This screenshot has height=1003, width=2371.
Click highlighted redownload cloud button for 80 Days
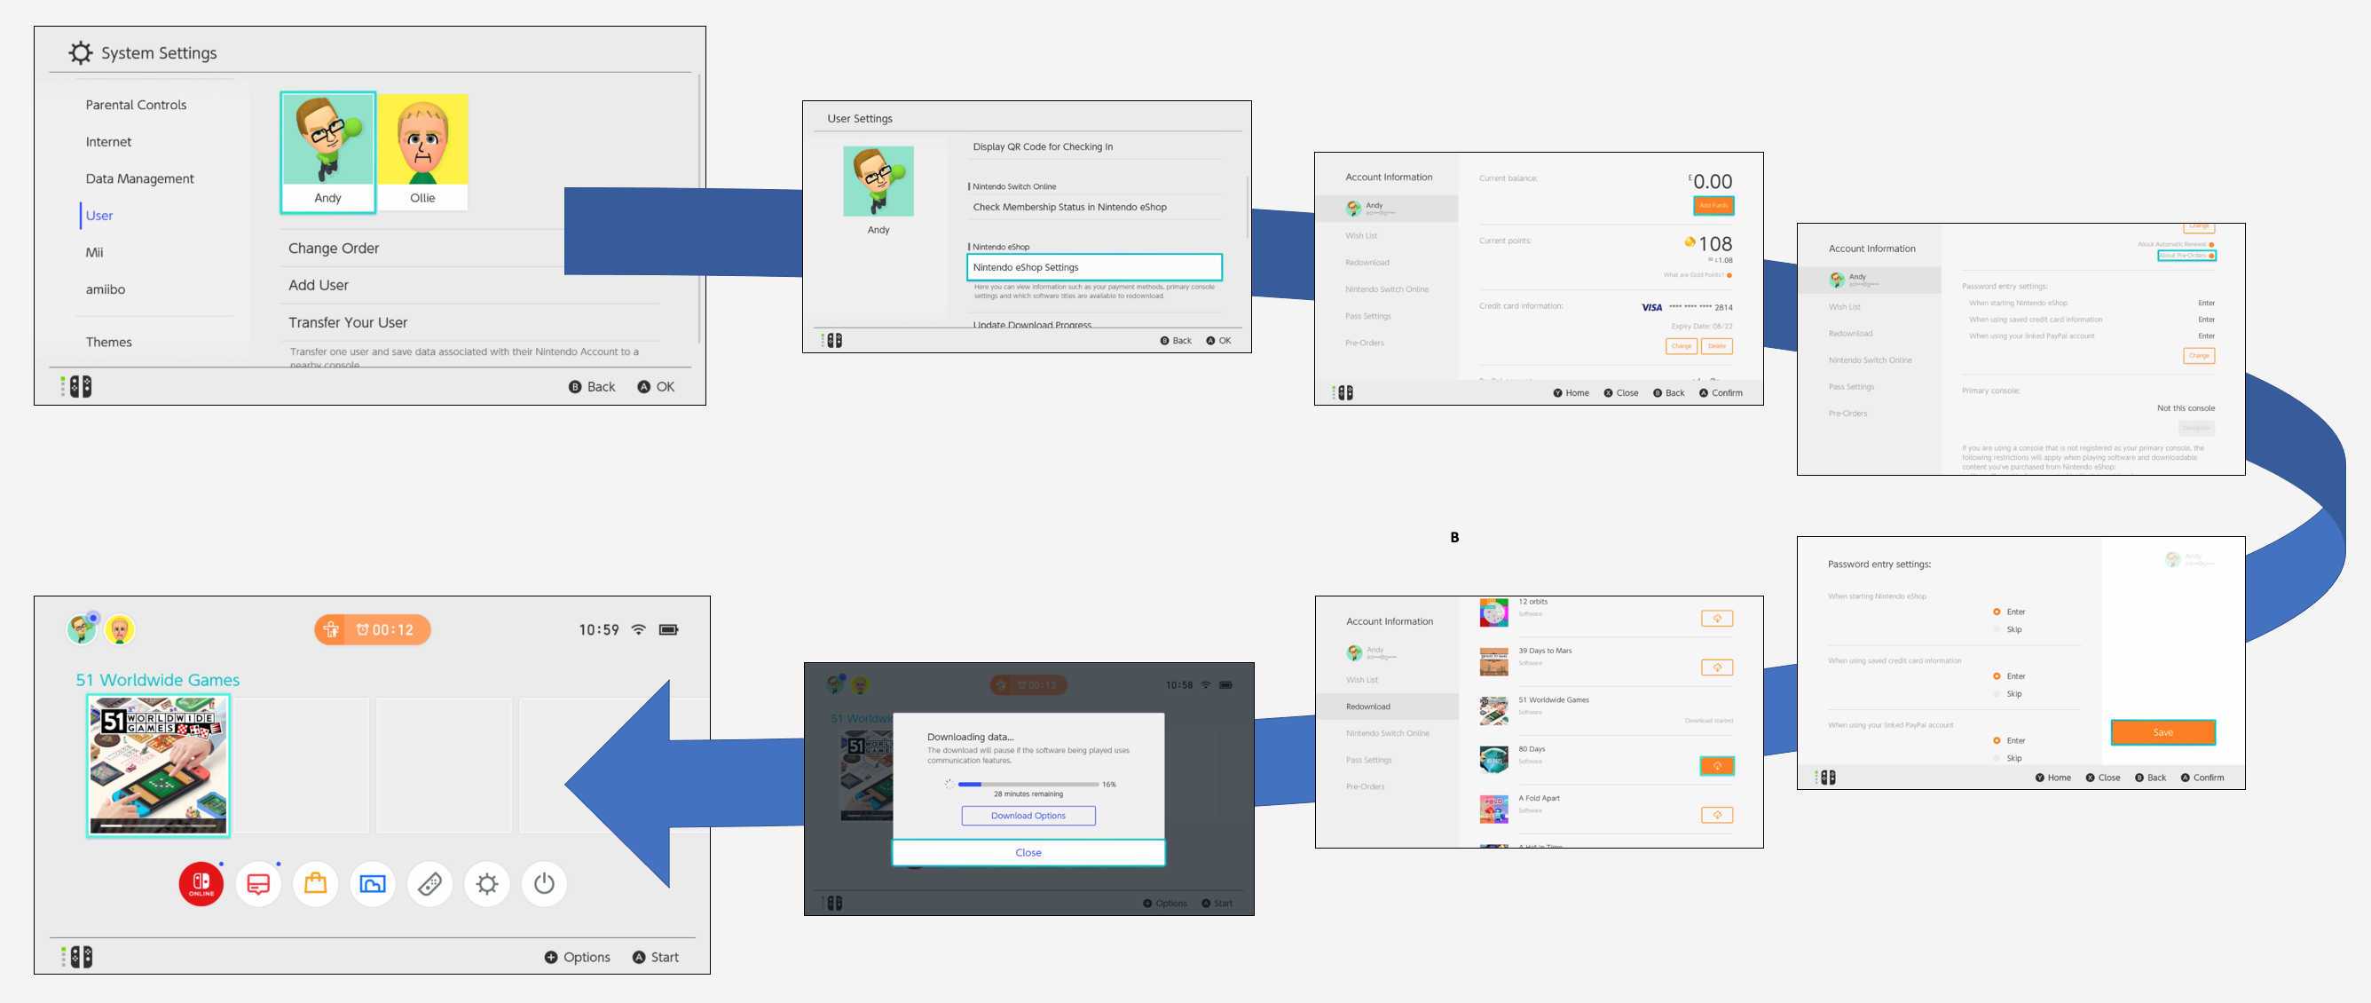pyautogui.click(x=1717, y=765)
